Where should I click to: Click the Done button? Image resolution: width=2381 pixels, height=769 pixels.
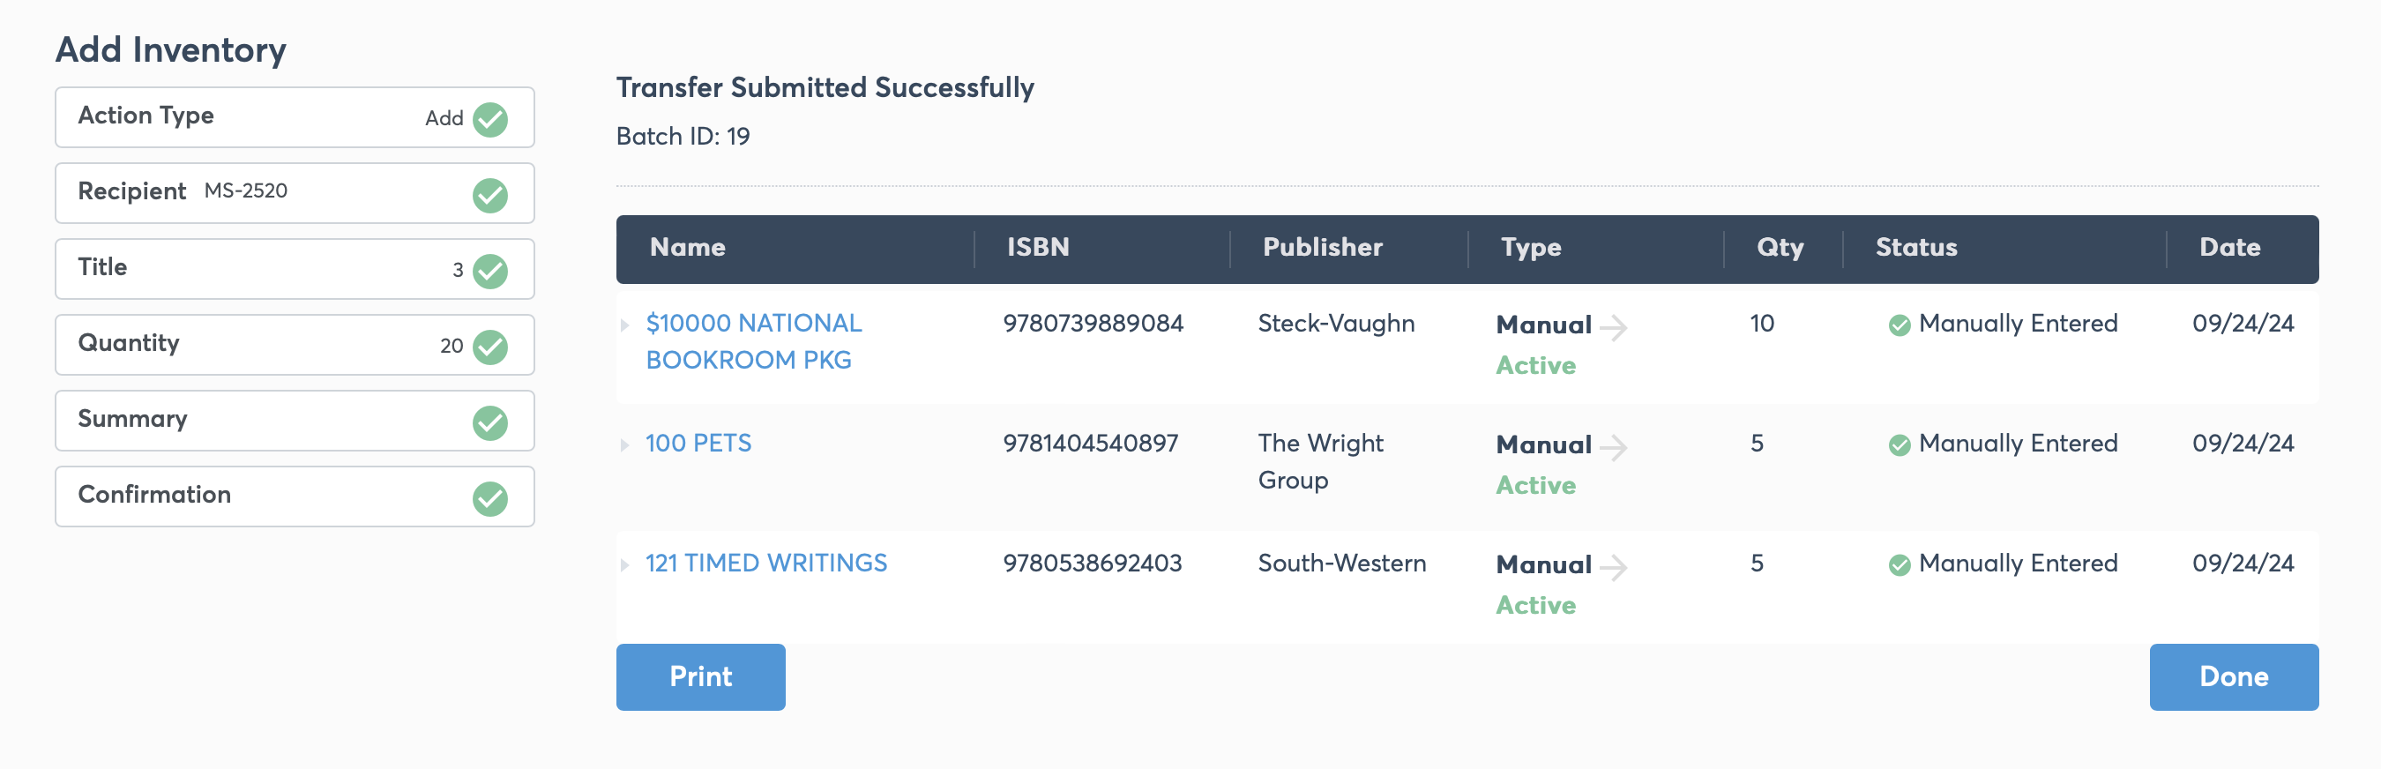(x=2233, y=676)
